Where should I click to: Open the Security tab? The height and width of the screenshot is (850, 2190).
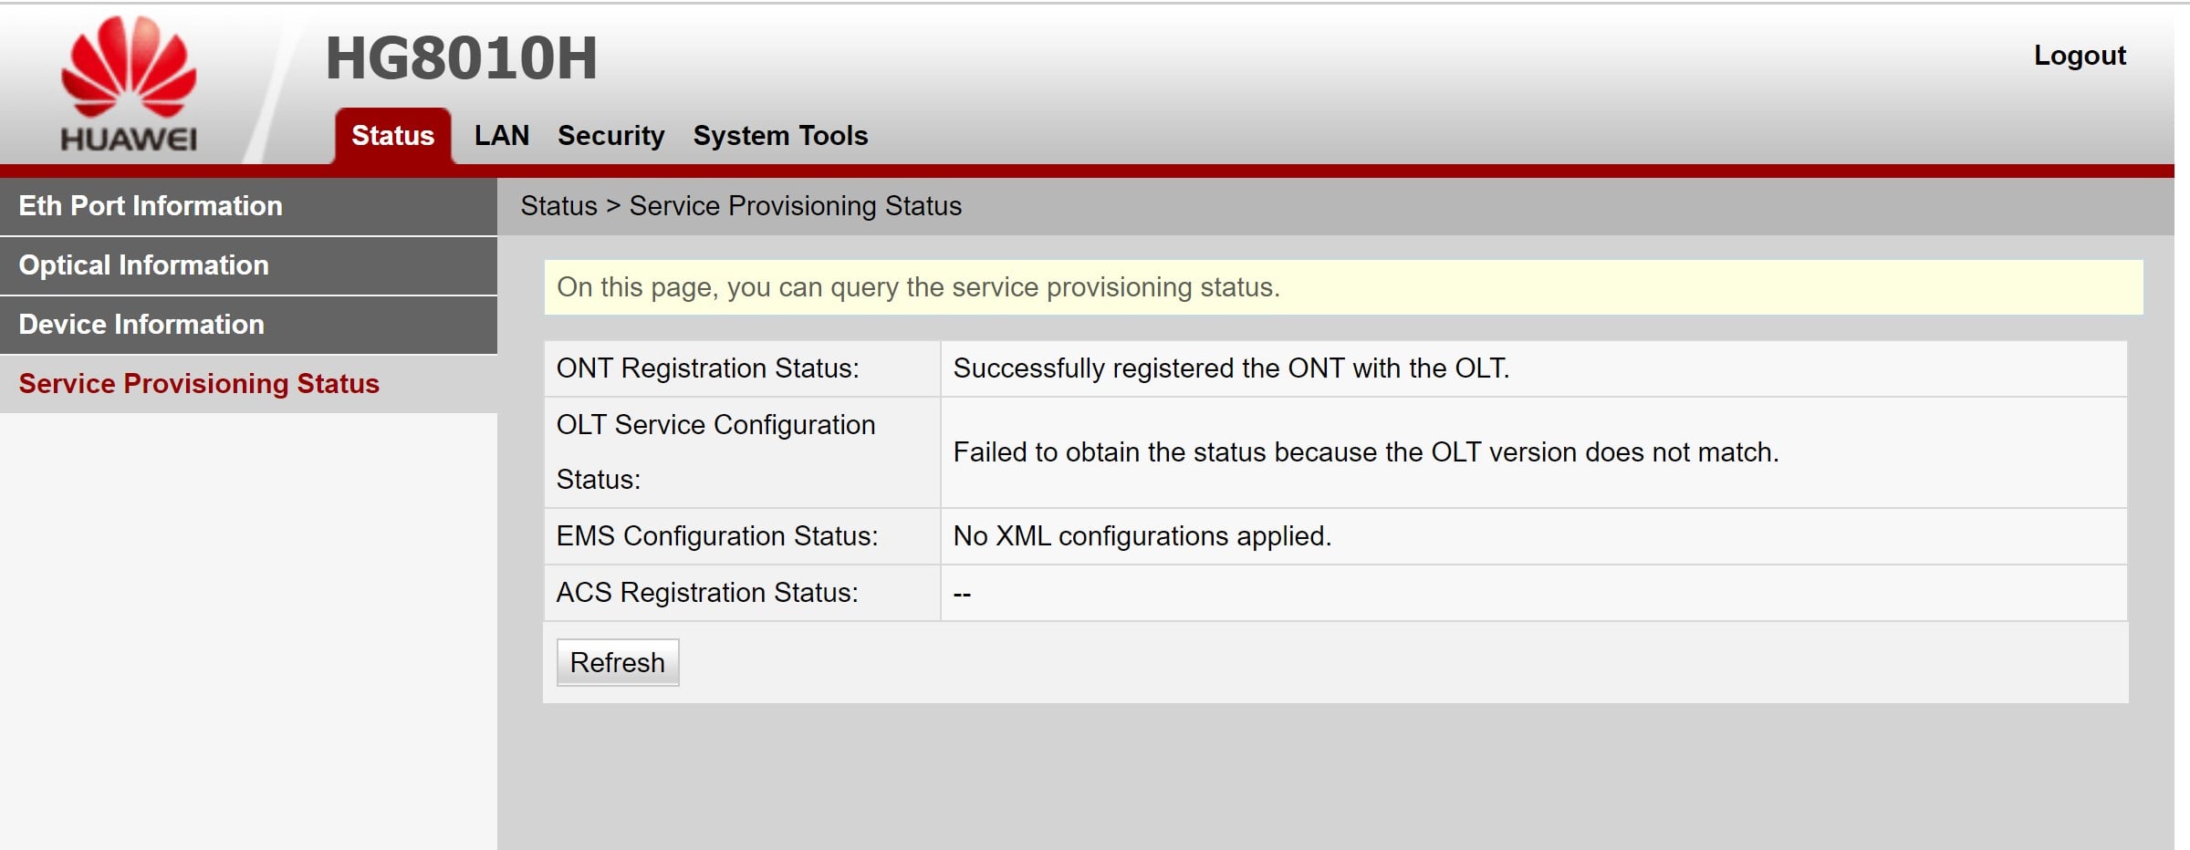coord(611,136)
